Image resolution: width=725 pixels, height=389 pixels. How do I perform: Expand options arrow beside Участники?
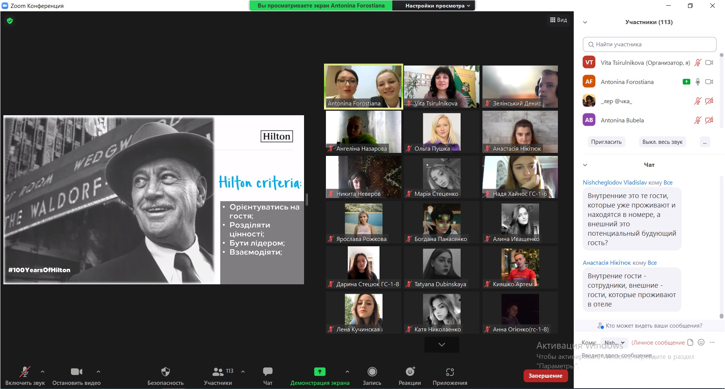pos(243,372)
